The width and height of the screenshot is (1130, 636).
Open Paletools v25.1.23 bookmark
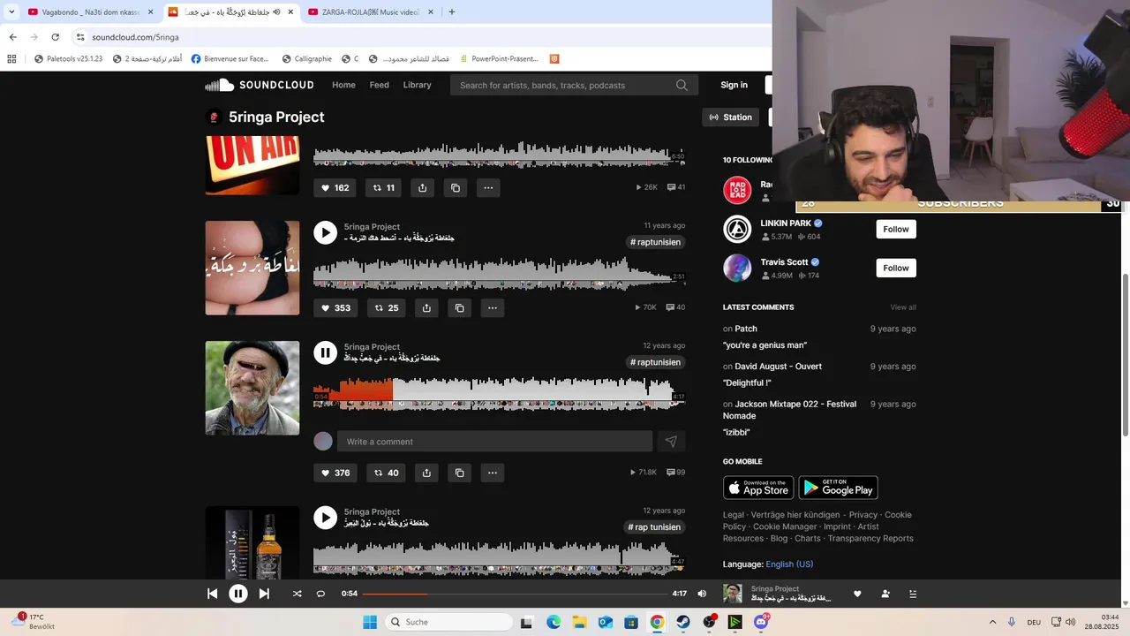click(x=69, y=59)
